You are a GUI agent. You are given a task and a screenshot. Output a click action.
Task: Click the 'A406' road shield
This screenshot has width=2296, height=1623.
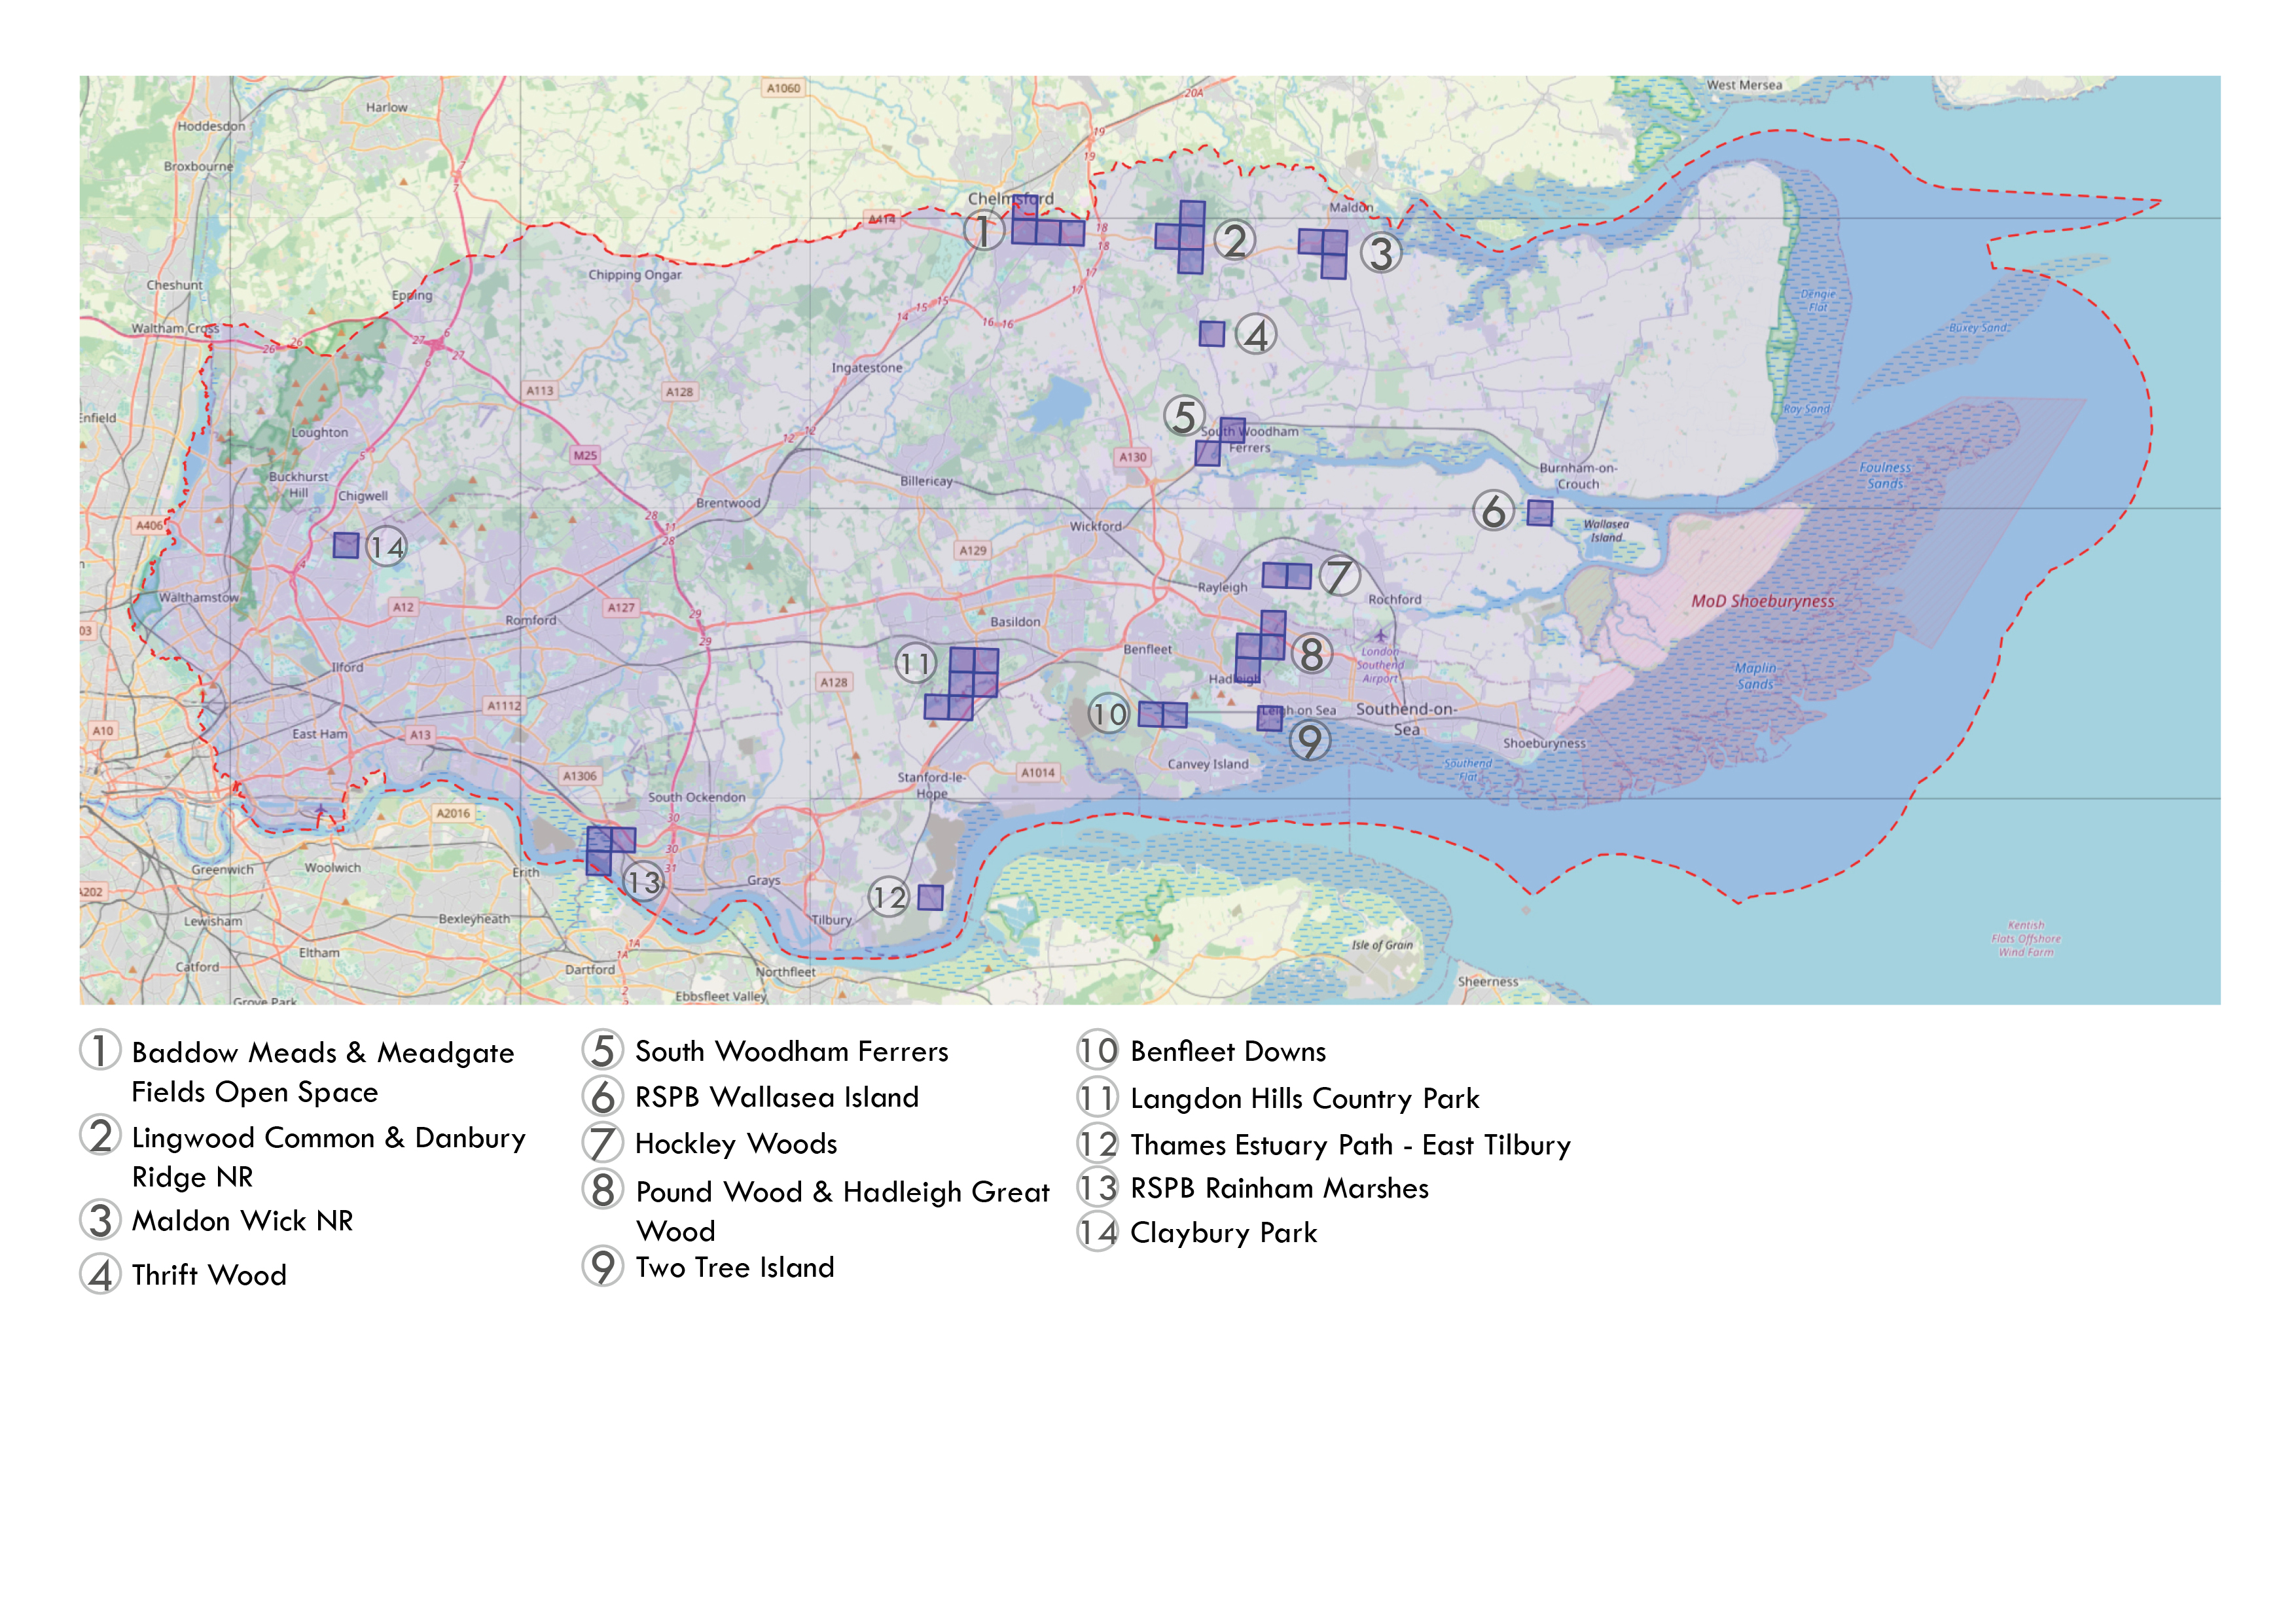coord(149,525)
